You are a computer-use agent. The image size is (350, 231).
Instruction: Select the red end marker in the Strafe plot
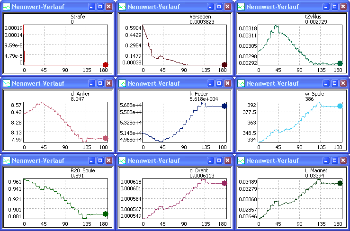[x=106, y=65]
